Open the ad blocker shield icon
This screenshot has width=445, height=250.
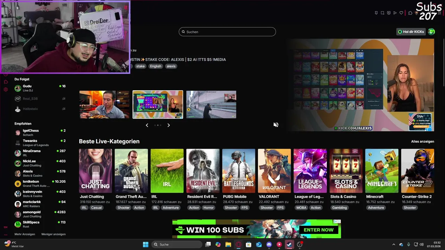389,13
